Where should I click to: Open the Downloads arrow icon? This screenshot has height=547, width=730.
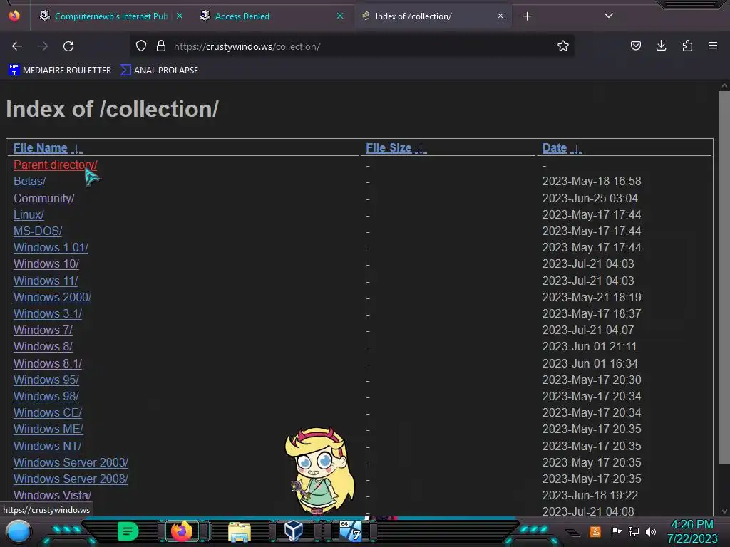[x=661, y=46]
